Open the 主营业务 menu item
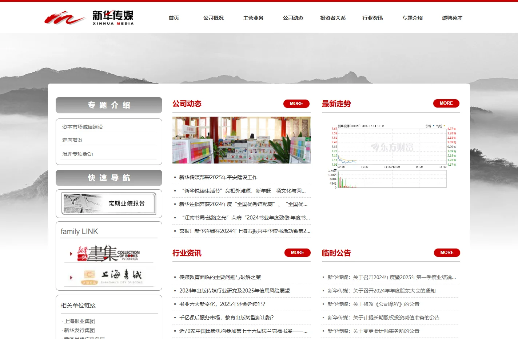Screen dimensions: 518x339 (253, 18)
